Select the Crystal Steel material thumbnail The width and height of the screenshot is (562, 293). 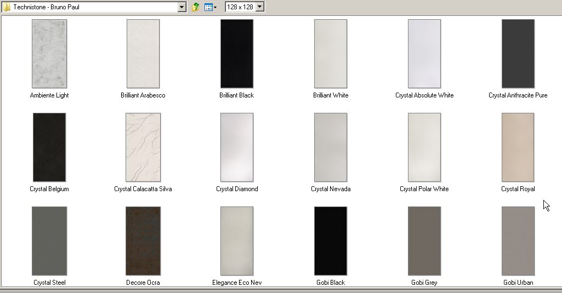point(49,241)
